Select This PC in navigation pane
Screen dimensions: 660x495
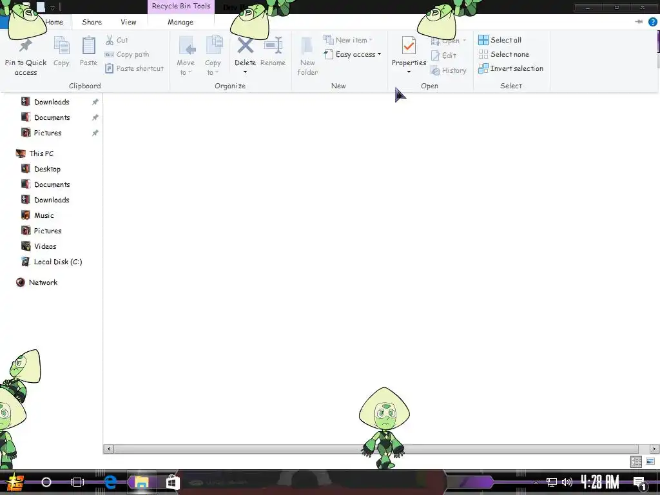point(41,153)
